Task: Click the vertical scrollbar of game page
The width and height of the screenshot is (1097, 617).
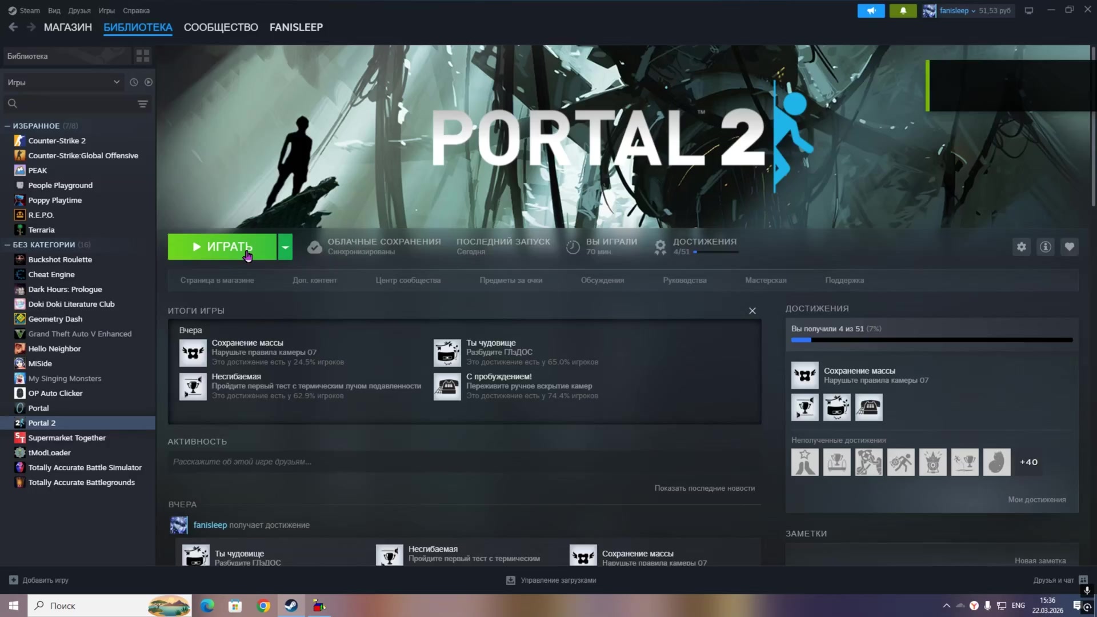Action: (1094, 126)
